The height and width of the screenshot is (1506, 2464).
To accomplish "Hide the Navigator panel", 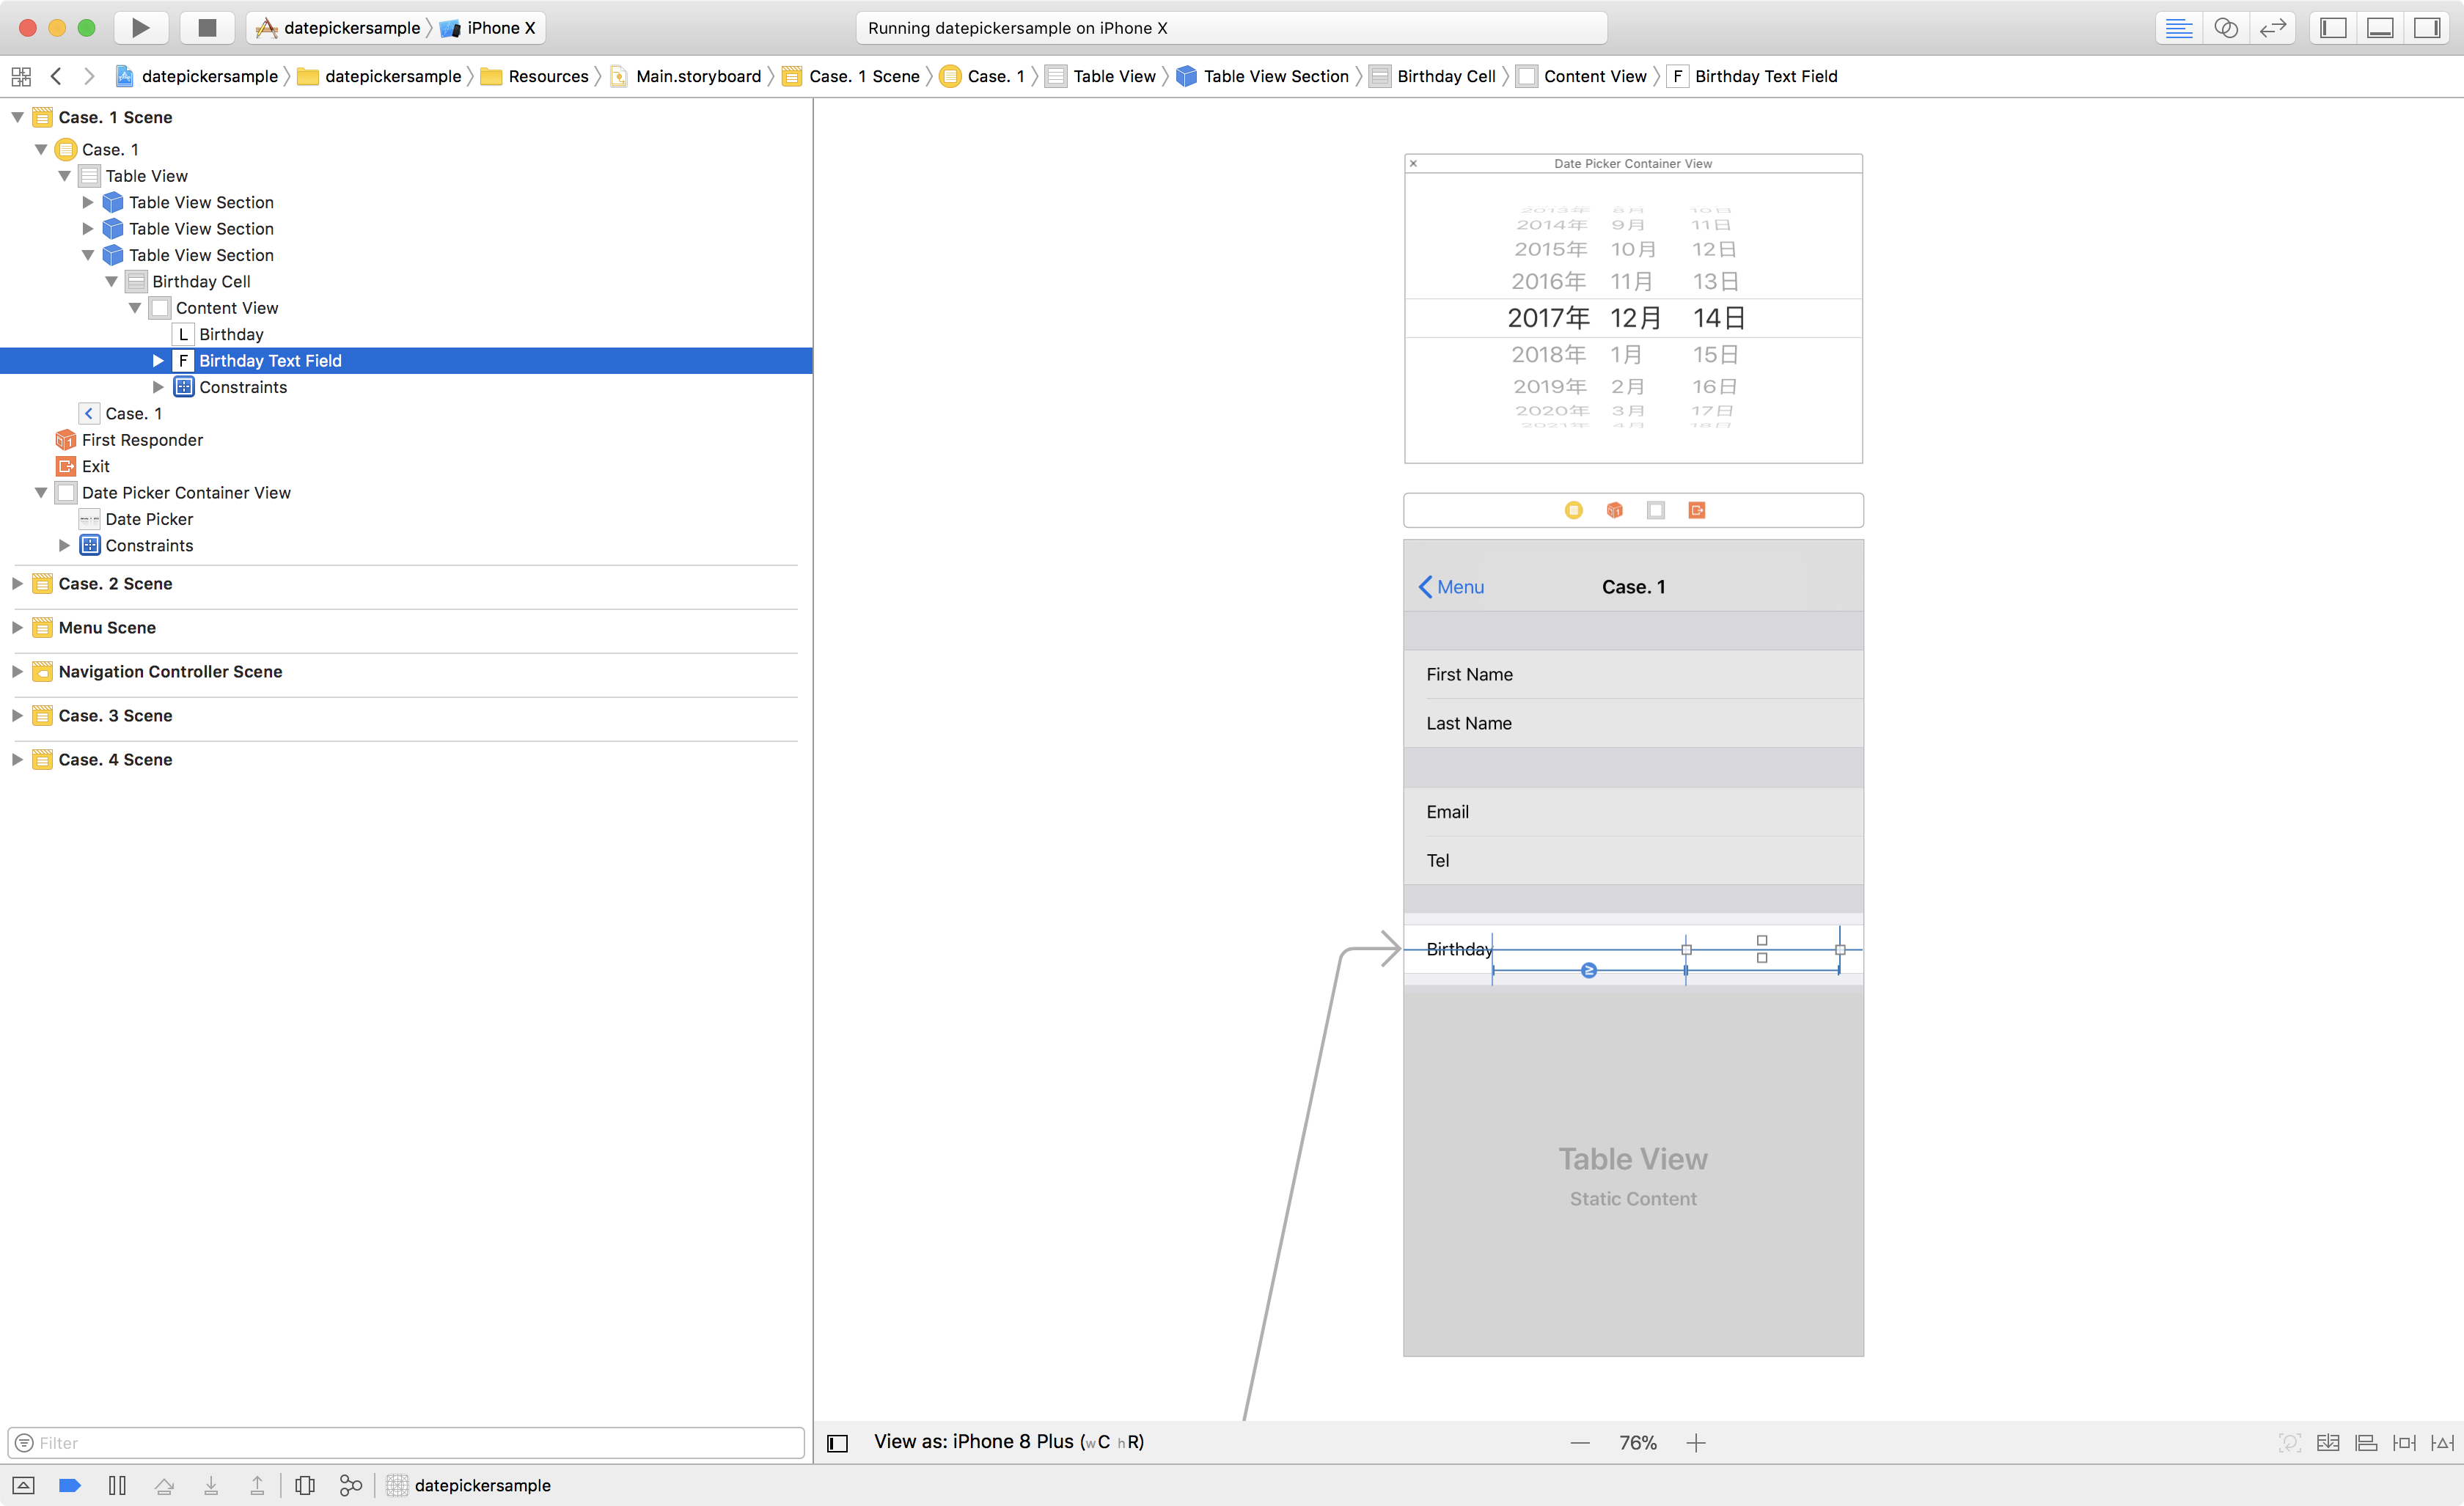I will 2333,27.
